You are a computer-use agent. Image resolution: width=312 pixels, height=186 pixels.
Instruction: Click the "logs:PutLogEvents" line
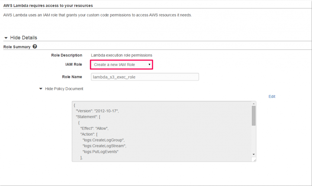point(101,152)
